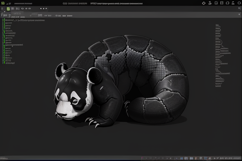Viewport: 242px width, 161px height.
Task: Click the diamond-shaped icon in top-right toolbar
Action: [x=204, y=3]
